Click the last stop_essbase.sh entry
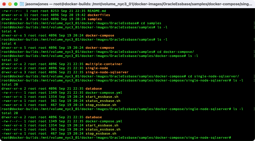This screenshot has width=255, height=141. 101,133
